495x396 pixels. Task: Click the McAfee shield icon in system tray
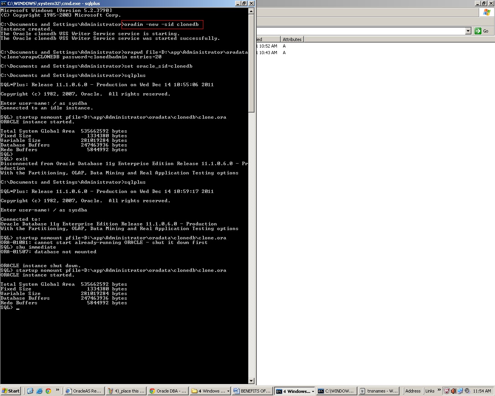coord(447,391)
